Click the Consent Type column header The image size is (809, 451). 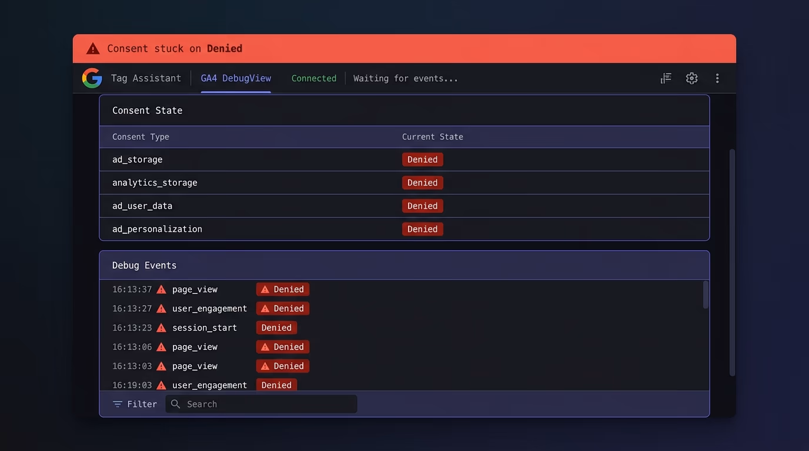tap(141, 137)
